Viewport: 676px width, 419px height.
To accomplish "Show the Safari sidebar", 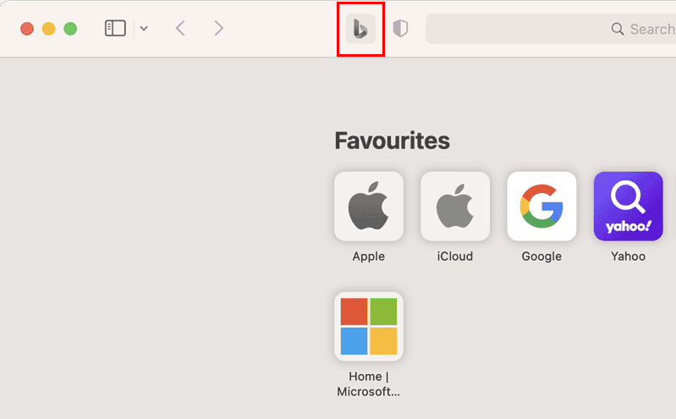I will coord(116,29).
